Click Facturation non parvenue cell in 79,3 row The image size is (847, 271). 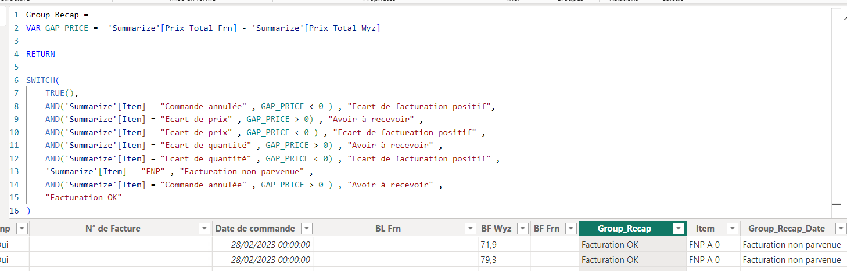(x=794, y=259)
